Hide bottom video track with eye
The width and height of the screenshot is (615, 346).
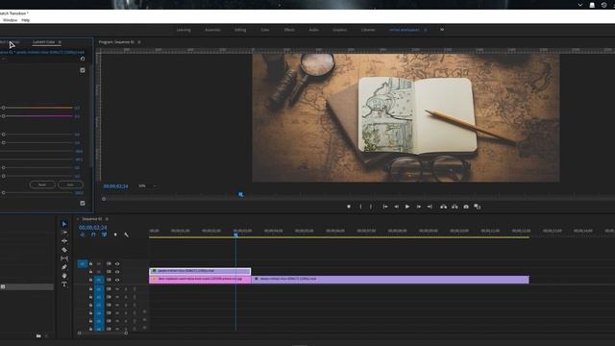tap(117, 280)
